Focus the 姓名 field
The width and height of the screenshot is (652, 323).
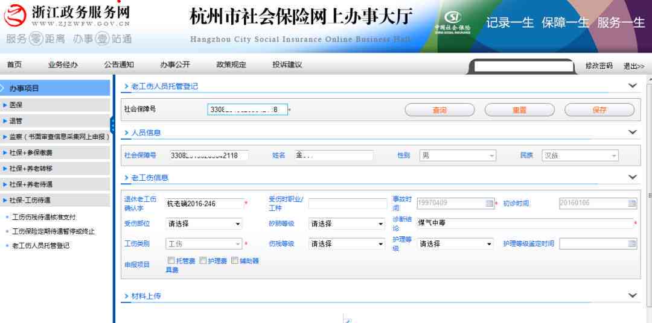coord(334,155)
